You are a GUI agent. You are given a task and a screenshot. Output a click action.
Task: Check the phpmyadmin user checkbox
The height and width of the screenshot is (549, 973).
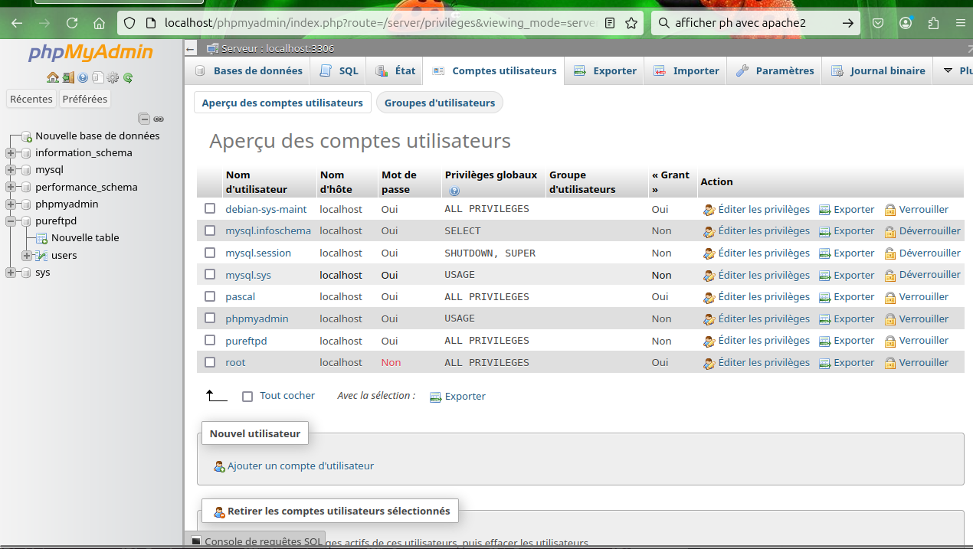point(210,319)
